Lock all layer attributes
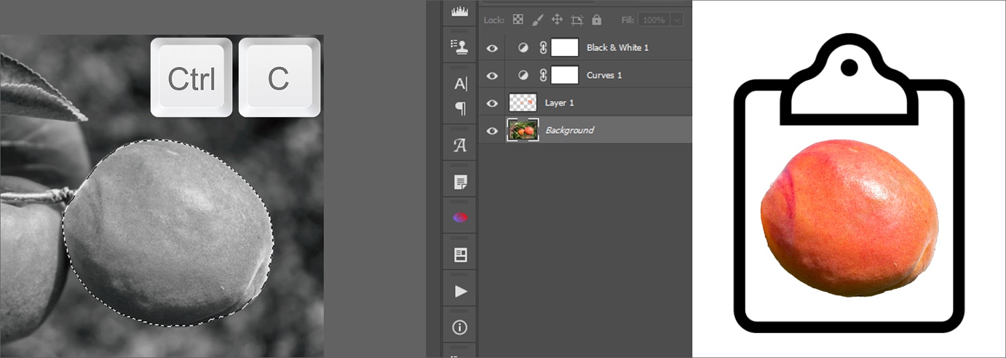 coord(597,20)
